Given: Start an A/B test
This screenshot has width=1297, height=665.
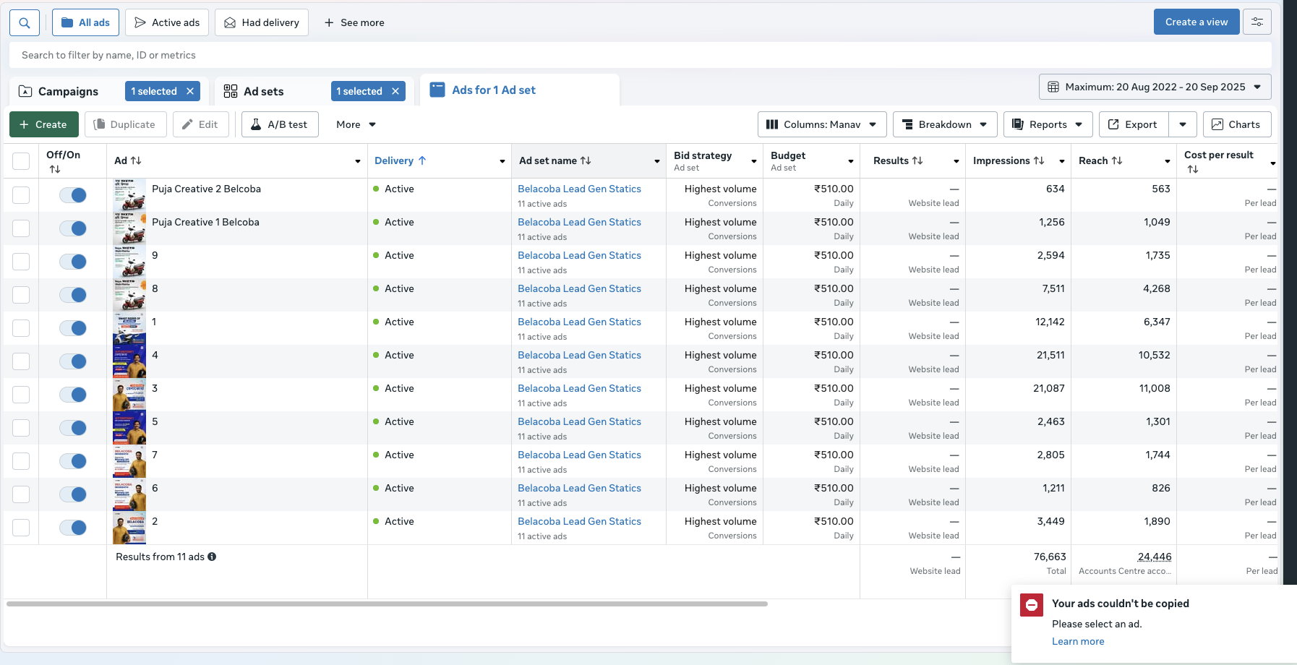Looking at the screenshot, I should (280, 124).
